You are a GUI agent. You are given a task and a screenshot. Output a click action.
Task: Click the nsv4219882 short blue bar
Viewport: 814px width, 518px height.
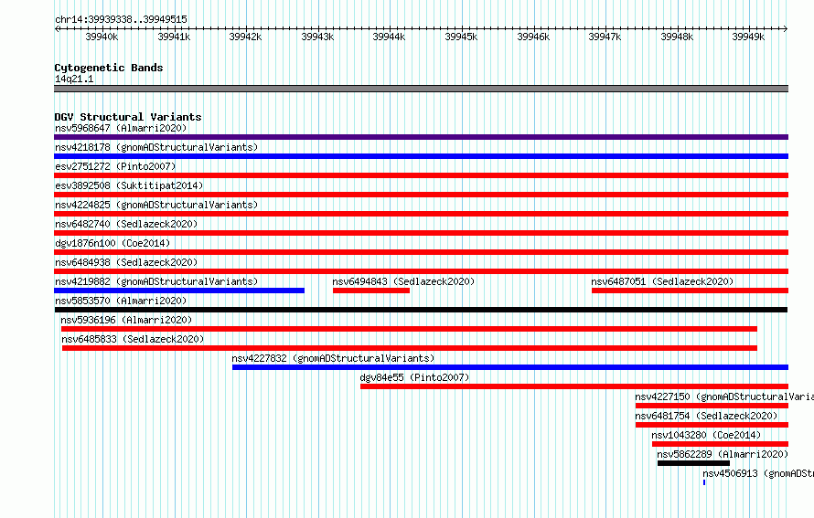coord(179,291)
